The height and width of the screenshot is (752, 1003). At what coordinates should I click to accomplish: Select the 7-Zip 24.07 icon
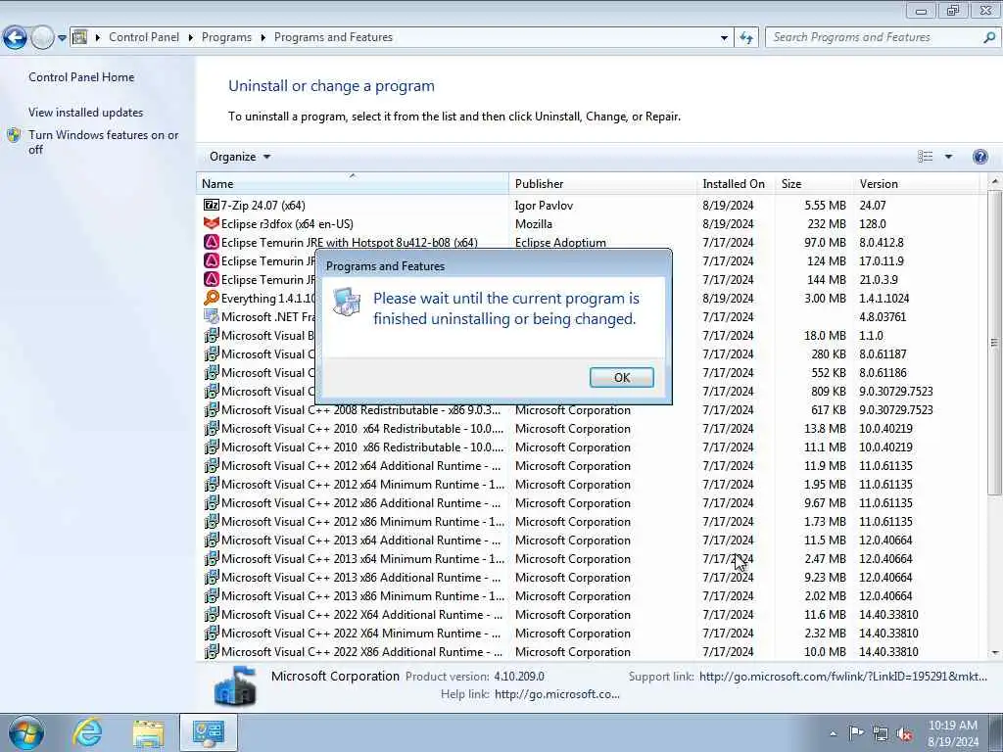tap(212, 206)
